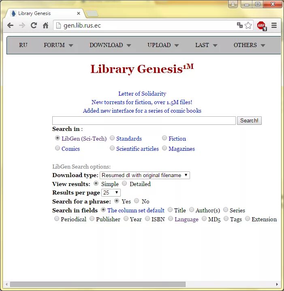
Task: Select Author(s) in search fields
Action: [192, 210]
